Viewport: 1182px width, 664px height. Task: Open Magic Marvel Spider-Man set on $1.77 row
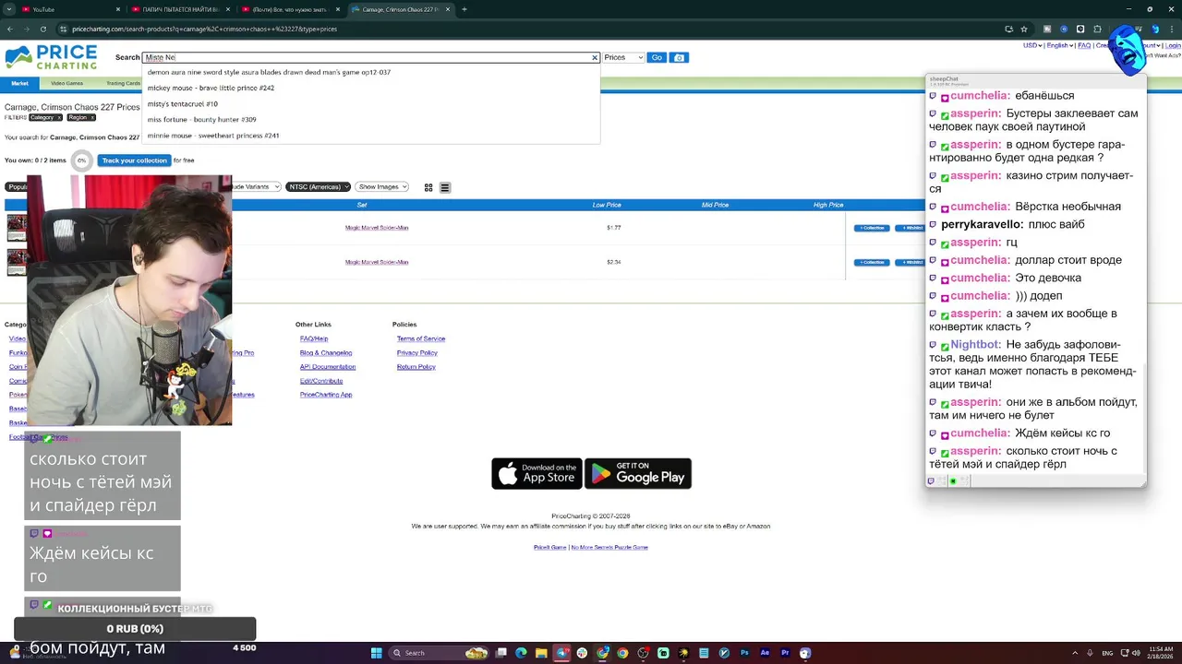(377, 228)
